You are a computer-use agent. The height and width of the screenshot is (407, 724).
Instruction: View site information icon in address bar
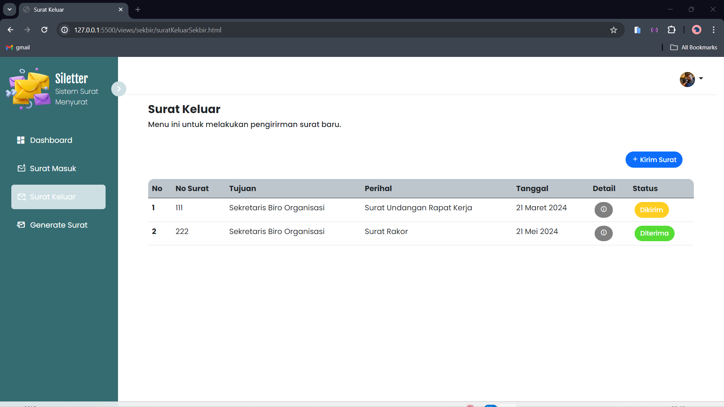point(65,30)
